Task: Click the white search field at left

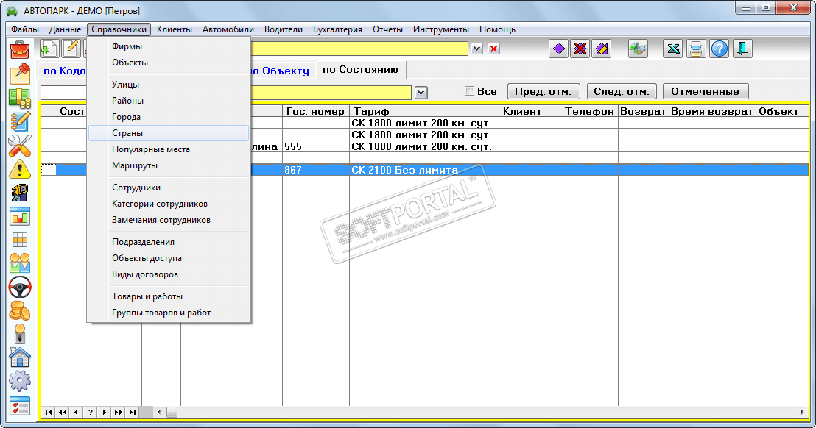Action: tap(63, 93)
